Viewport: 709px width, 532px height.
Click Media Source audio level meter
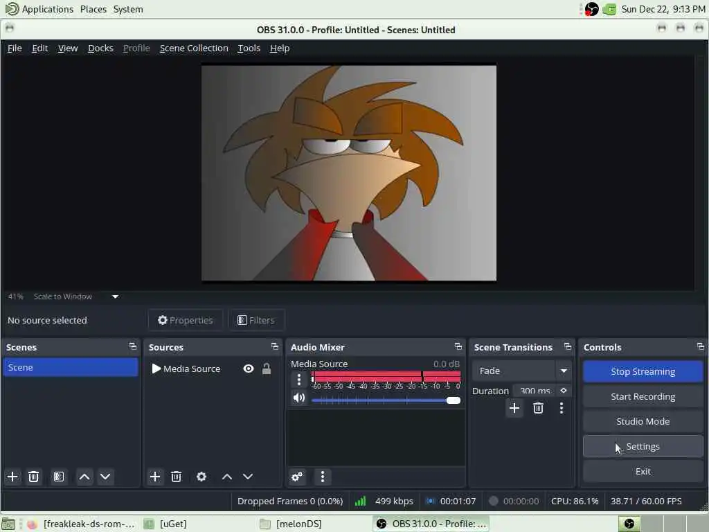386,376
